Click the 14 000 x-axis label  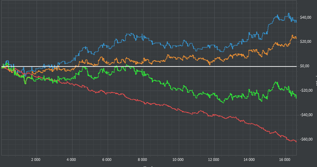point(249,160)
